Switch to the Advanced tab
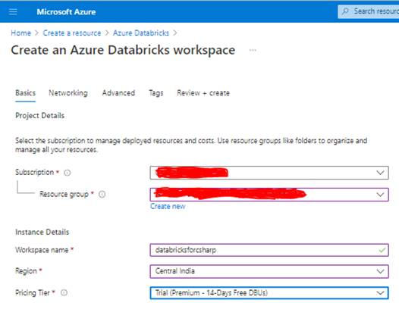 [118, 93]
